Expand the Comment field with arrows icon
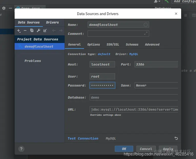Viewport: 196px width, 159px height. (x=146, y=34)
